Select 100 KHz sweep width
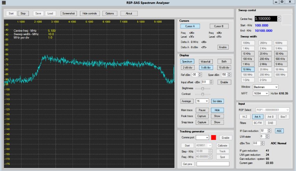 (x=248, y=59)
